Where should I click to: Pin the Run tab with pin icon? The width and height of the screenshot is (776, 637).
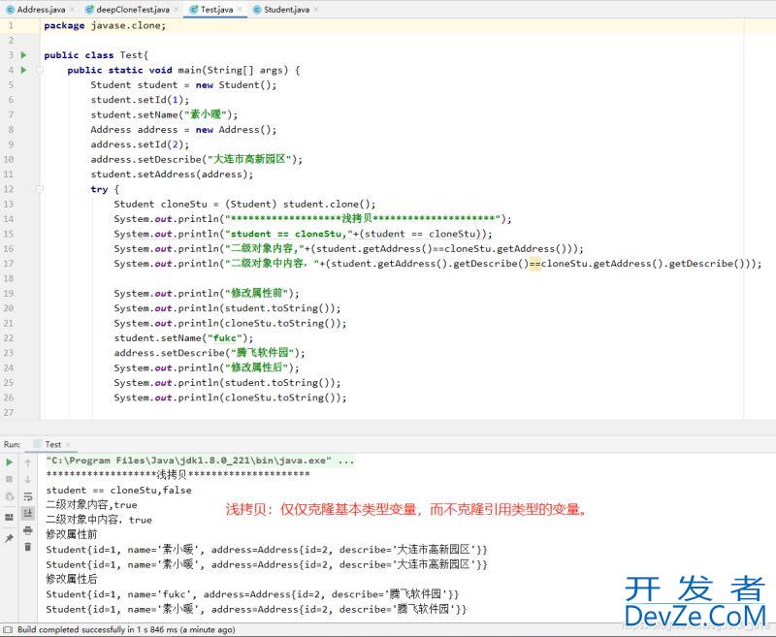[9, 538]
